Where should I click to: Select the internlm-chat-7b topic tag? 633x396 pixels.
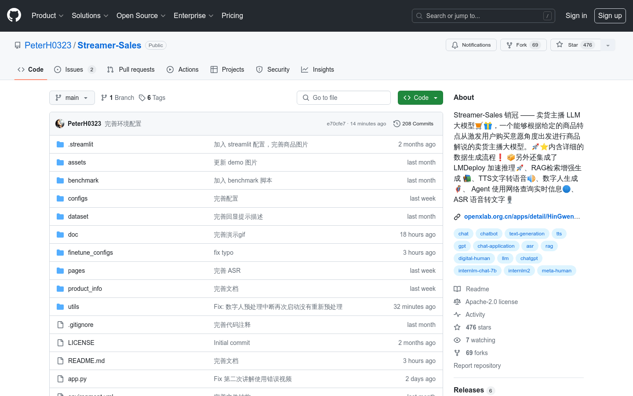coord(477,271)
